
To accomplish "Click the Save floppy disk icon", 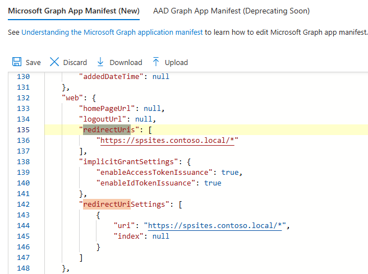I will 17,62.
